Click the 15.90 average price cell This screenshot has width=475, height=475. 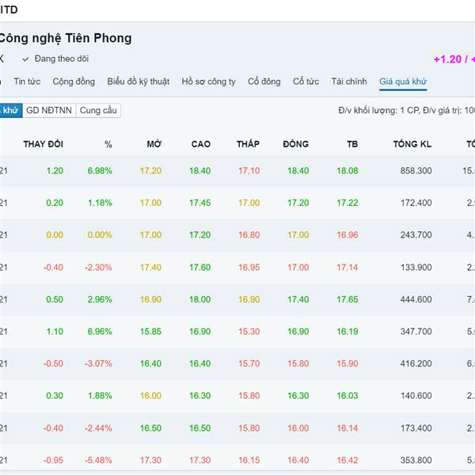(x=348, y=363)
